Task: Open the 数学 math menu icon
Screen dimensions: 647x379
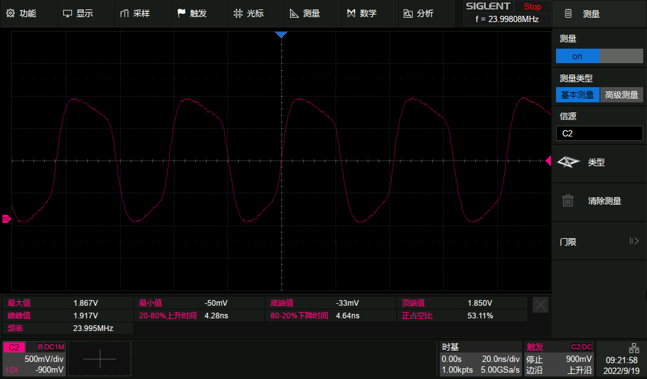Action: tap(351, 13)
